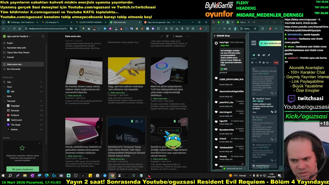Select the pencil icon tab in Kick dashboard
The image size is (329, 185).
(269, 55)
